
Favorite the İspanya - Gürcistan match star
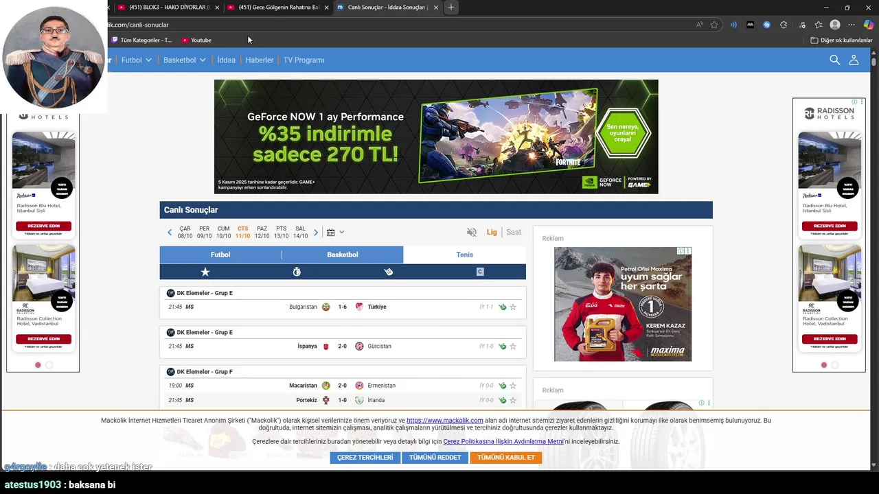[x=512, y=346]
